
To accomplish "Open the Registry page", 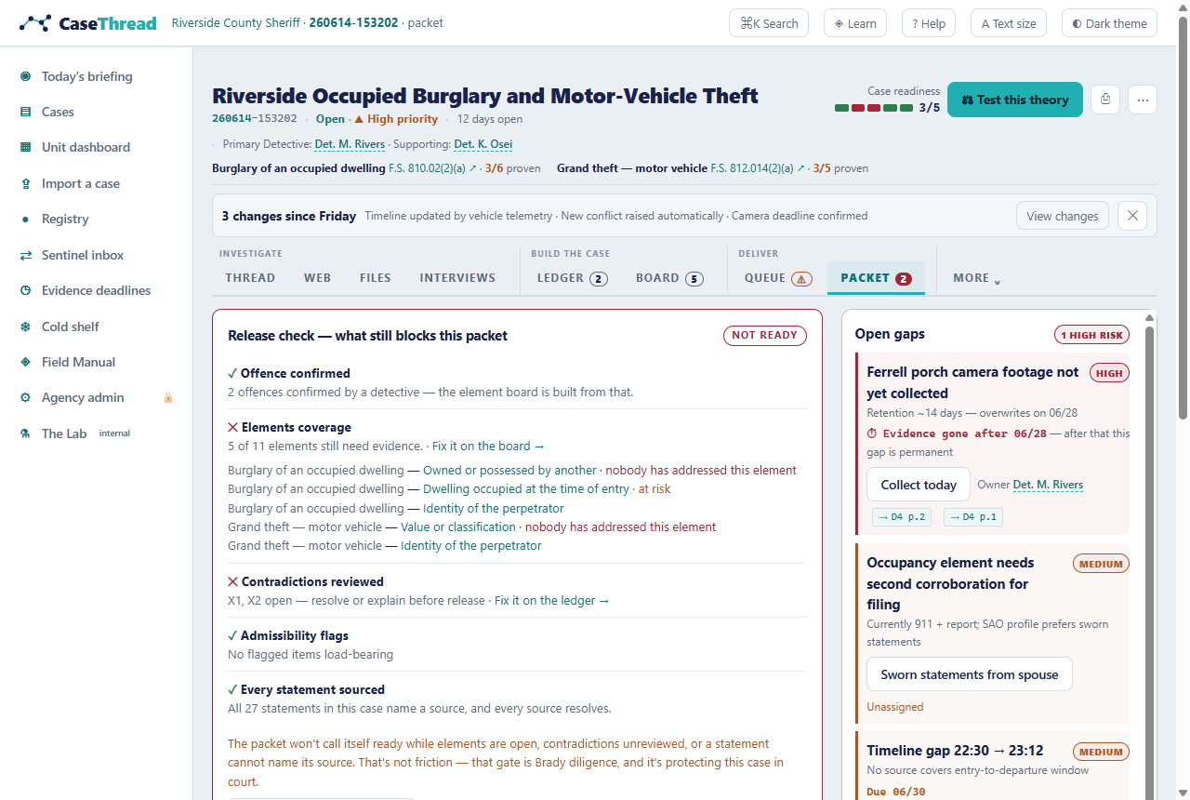I will click(65, 219).
